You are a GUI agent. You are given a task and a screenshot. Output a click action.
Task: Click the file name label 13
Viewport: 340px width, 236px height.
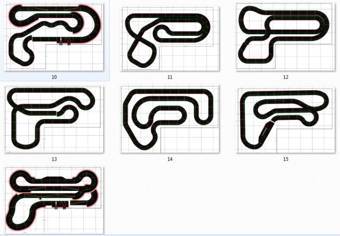54,159
